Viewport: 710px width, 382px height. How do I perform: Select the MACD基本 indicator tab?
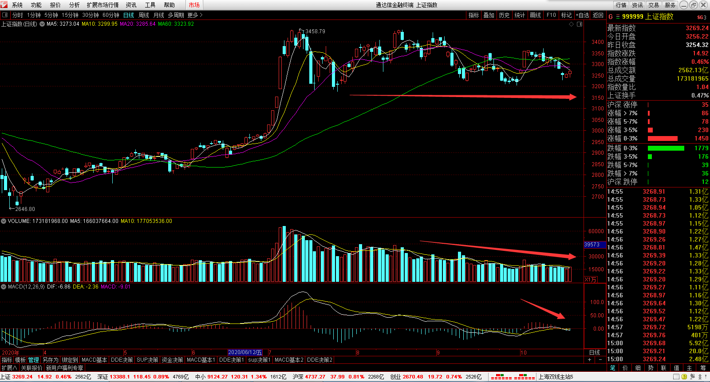94,360
